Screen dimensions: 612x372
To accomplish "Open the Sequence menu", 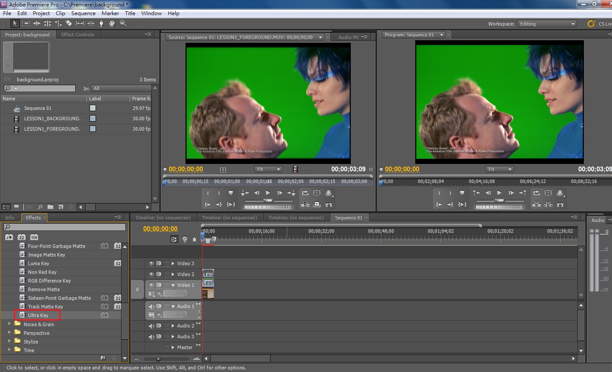I will click(83, 13).
